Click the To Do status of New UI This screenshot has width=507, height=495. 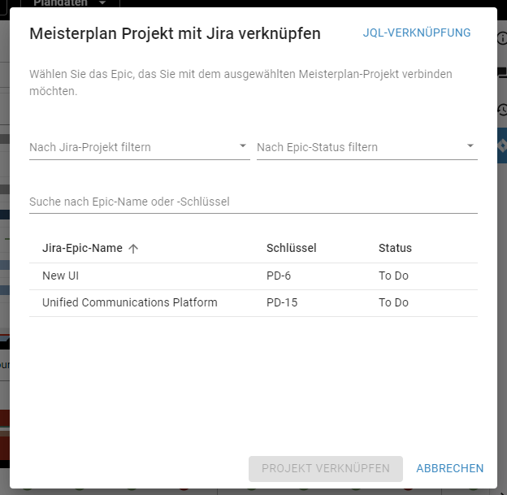(x=393, y=276)
